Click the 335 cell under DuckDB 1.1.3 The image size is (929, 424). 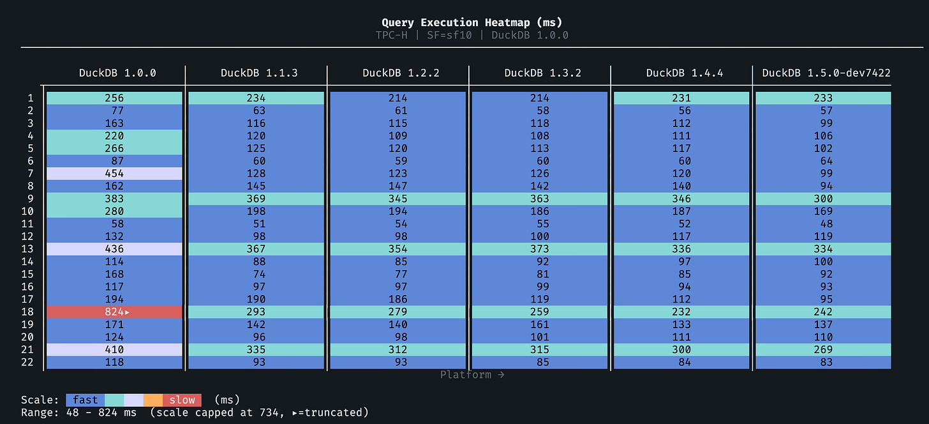[x=256, y=350]
